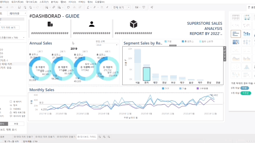Viewport: 255px width, 143px height.
Task: Toggle the 대시보드 제목 표시 option
Action: 8,130
